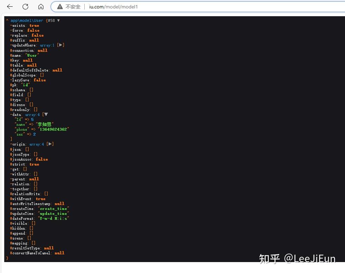Image resolution: width=345 pixels, height=273 pixels.
Task: Click the "convertNameToCamel: null" line
Action: 37,253
